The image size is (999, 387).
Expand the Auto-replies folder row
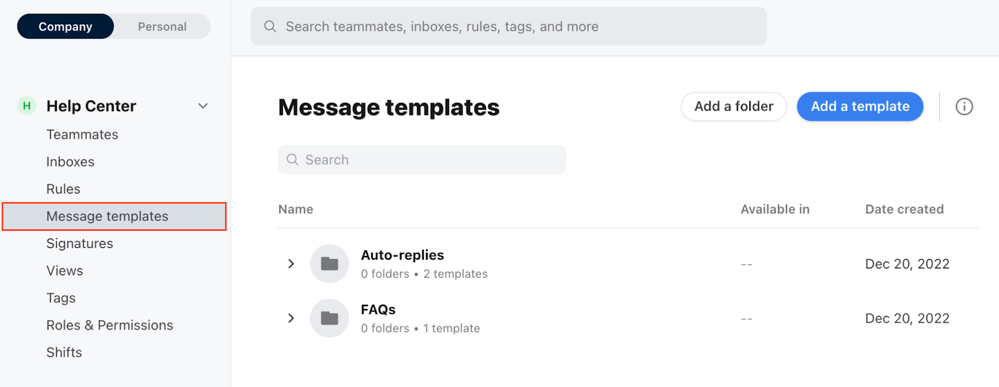(x=291, y=264)
